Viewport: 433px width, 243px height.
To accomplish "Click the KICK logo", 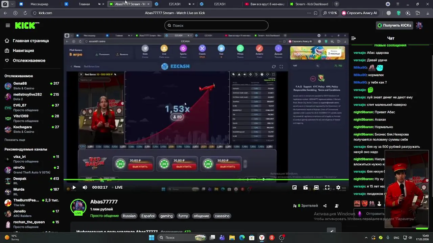I will pos(27,25).
